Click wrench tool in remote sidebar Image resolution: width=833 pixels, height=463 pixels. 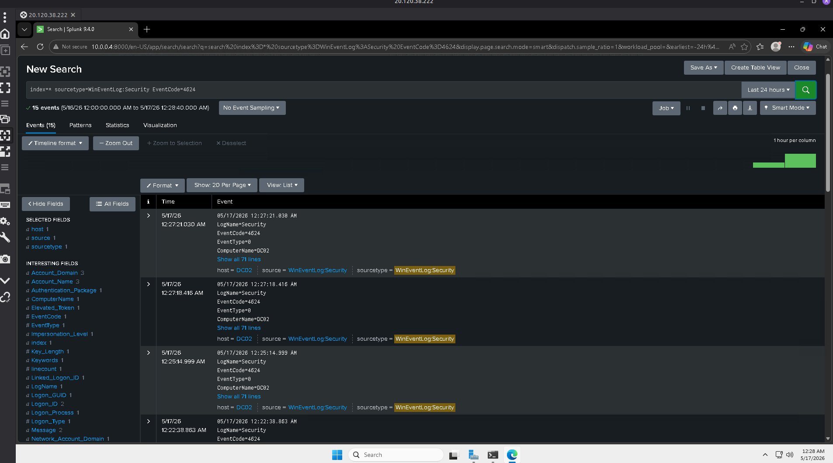tap(5, 237)
